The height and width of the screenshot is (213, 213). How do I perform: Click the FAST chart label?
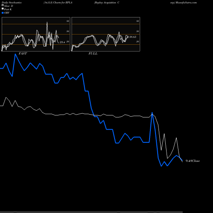pyautogui.click(x=23, y=53)
